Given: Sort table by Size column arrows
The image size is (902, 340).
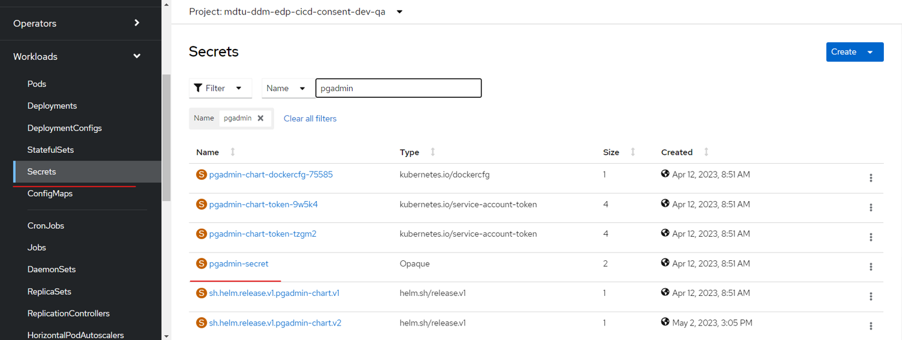Looking at the screenshot, I should 633,152.
